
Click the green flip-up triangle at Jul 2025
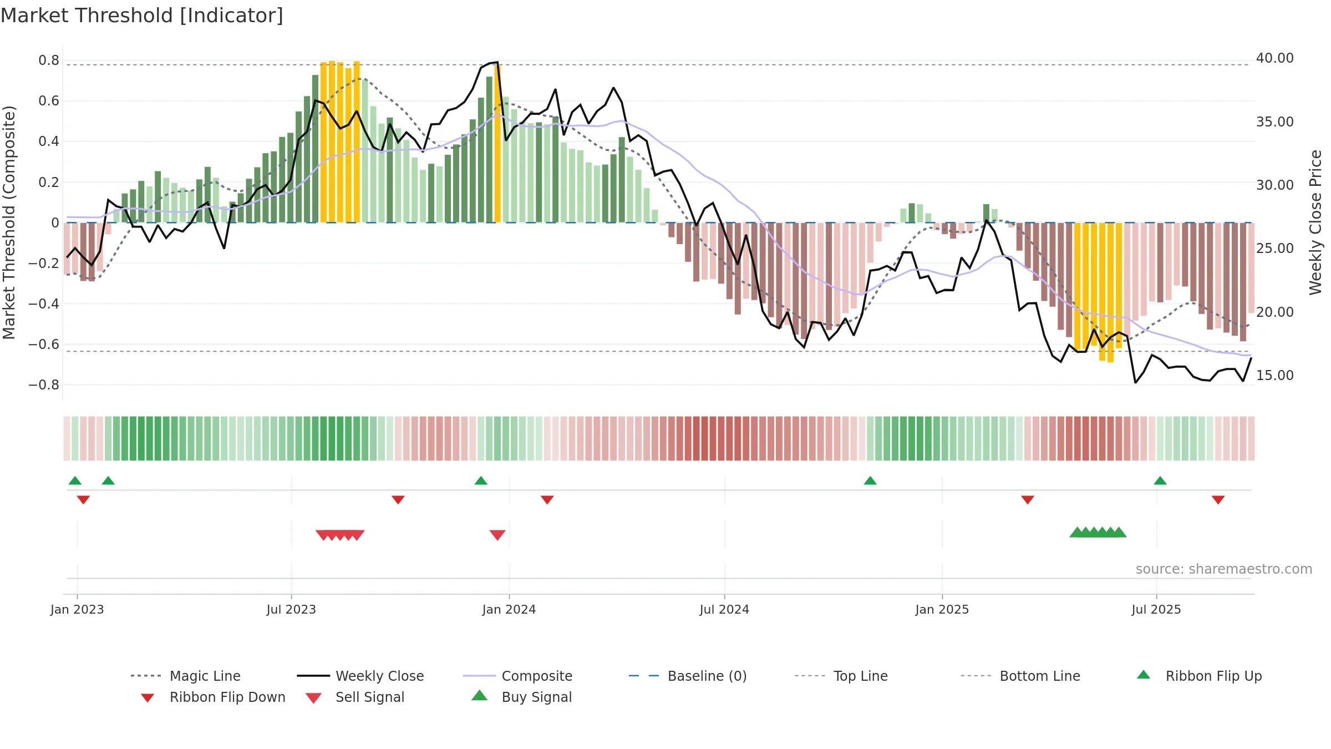tap(1160, 480)
